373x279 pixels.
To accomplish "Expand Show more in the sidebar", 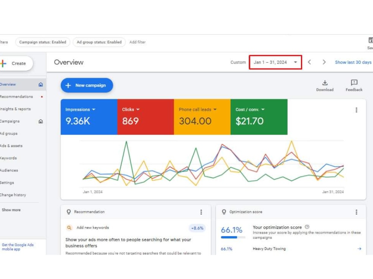I will click(11, 210).
